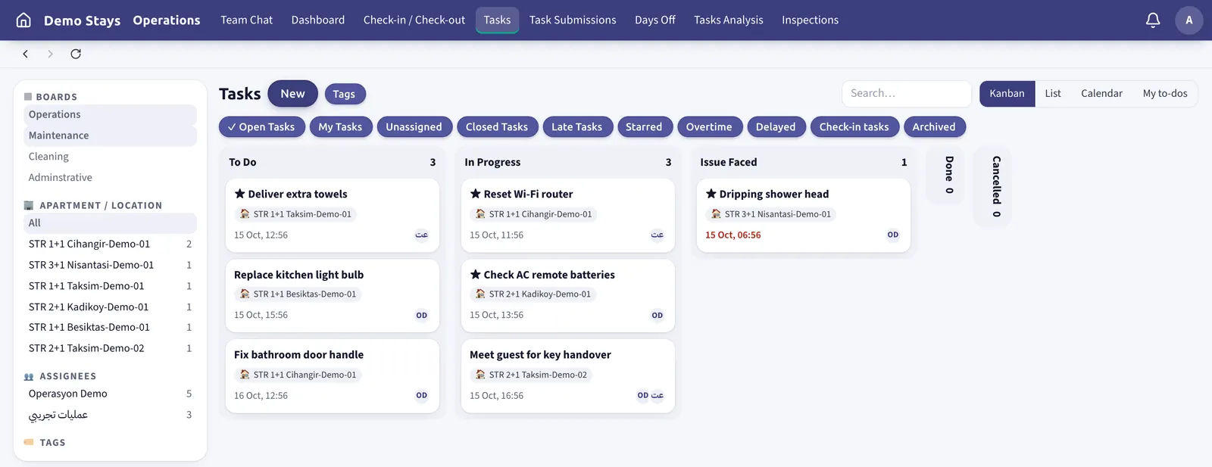Click the Apartment / Location section icon

(29, 206)
